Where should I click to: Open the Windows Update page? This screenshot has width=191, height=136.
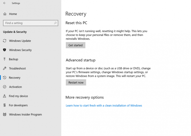tap(20, 41)
